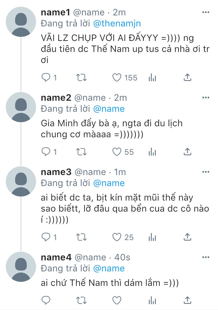Click the @thenamjn mention link
Viewport: 218px width, 310px height.
pyautogui.click(x=117, y=24)
